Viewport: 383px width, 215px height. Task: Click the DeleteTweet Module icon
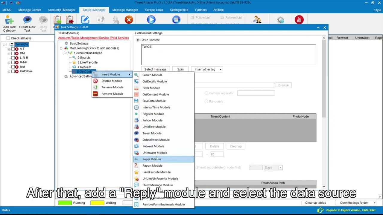coord(136,140)
